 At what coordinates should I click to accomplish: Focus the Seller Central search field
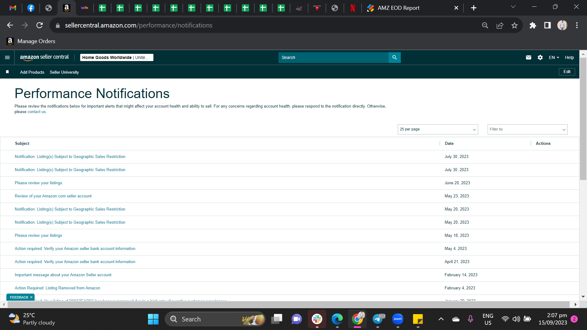[333, 57]
